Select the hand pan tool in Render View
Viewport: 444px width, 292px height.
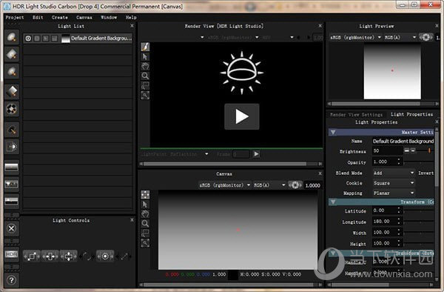(145, 67)
